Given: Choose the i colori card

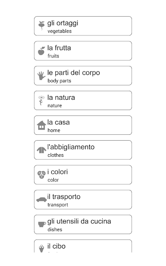Looking at the screenshot, I should (83, 175).
